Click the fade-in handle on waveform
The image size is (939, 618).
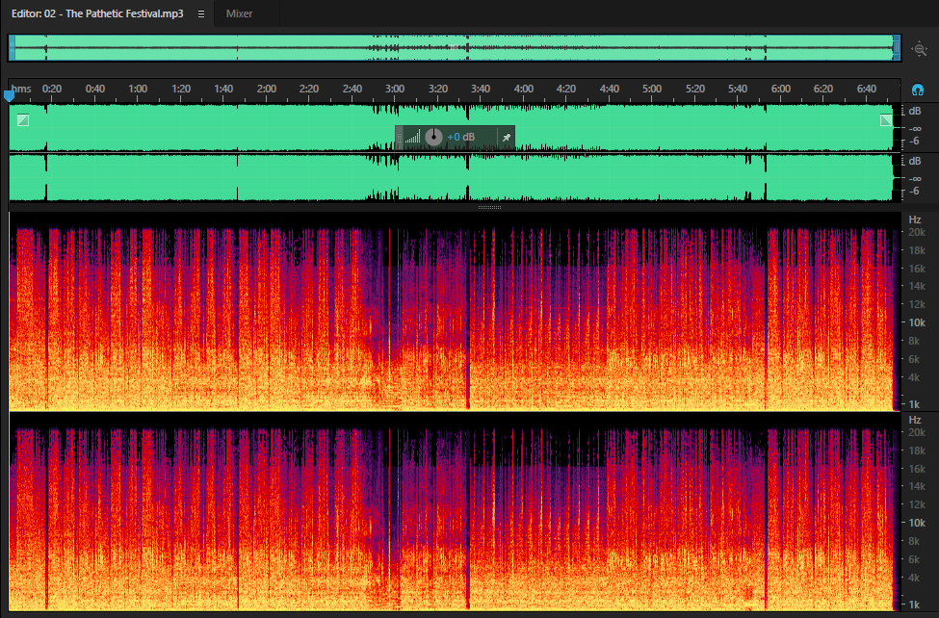coord(23,120)
